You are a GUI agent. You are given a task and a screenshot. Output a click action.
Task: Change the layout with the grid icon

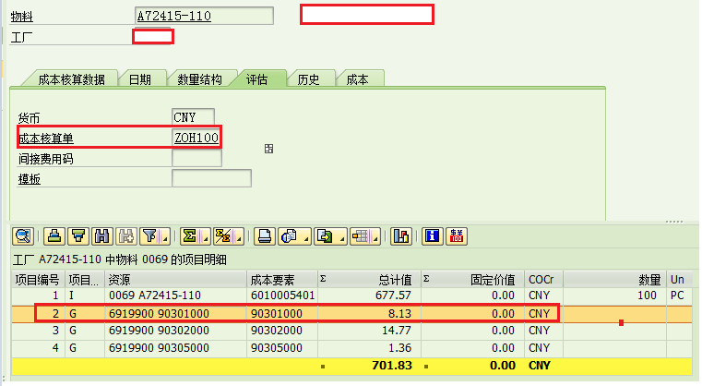[x=361, y=235]
